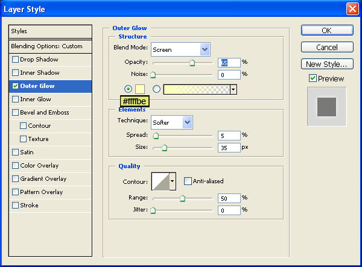Screen dimensions: 362x267
Task: Click the Contour curve thumbnail
Action: (160, 181)
